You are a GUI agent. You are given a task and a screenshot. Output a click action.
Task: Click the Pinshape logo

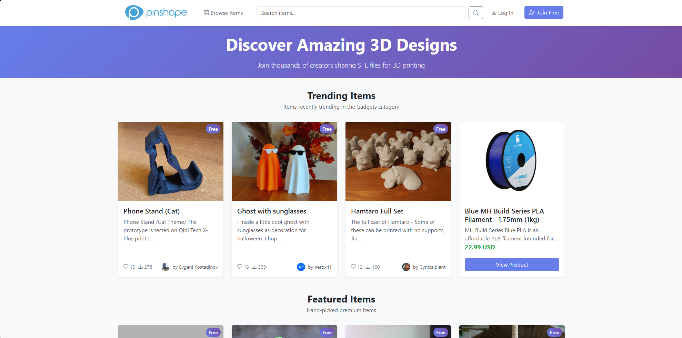(x=156, y=13)
